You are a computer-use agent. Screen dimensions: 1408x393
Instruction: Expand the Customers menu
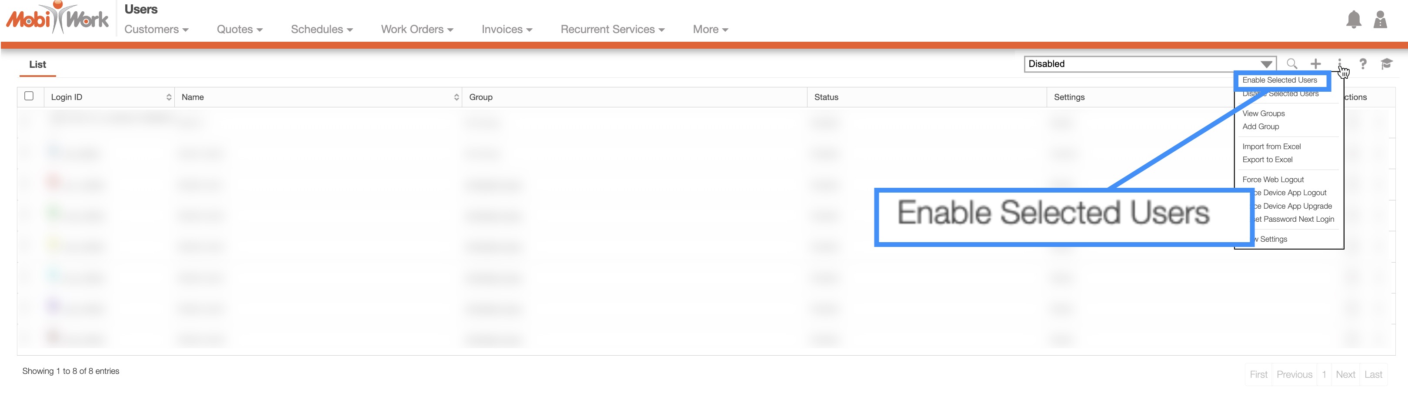156,30
